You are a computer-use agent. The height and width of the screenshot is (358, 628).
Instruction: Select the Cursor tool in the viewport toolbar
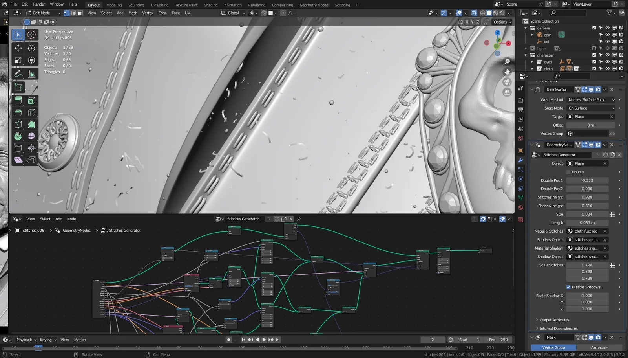click(x=31, y=35)
